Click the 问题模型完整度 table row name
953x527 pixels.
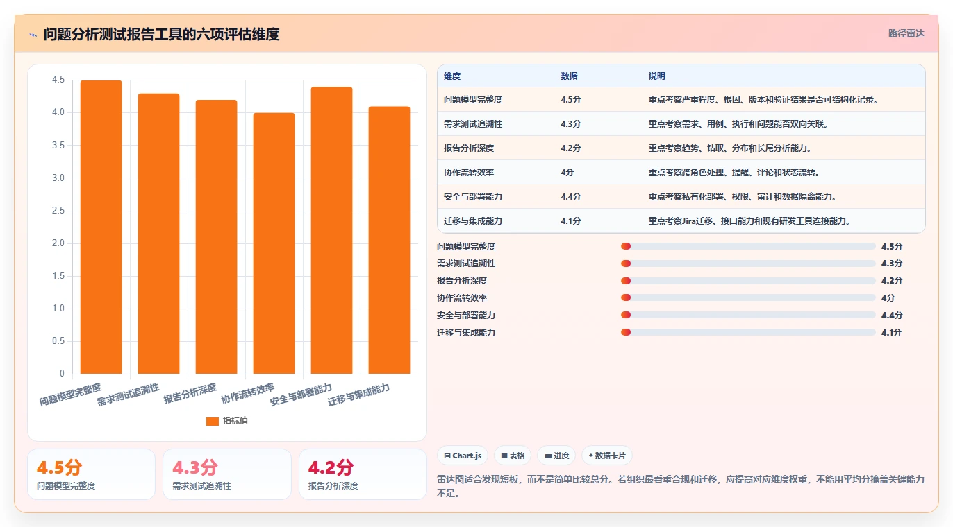pos(473,100)
